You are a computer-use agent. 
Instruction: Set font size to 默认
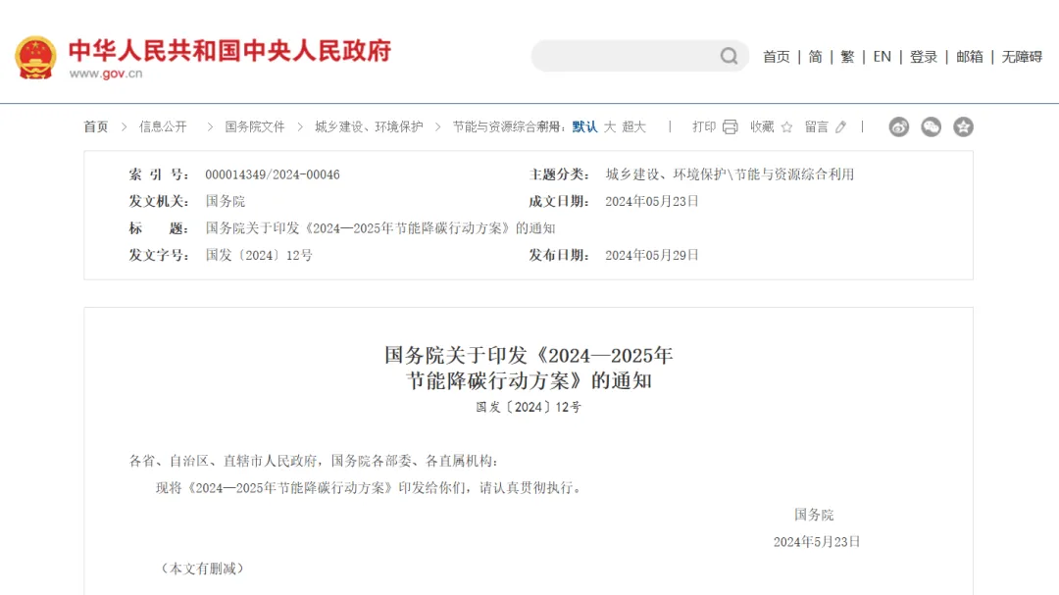point(584,126)
